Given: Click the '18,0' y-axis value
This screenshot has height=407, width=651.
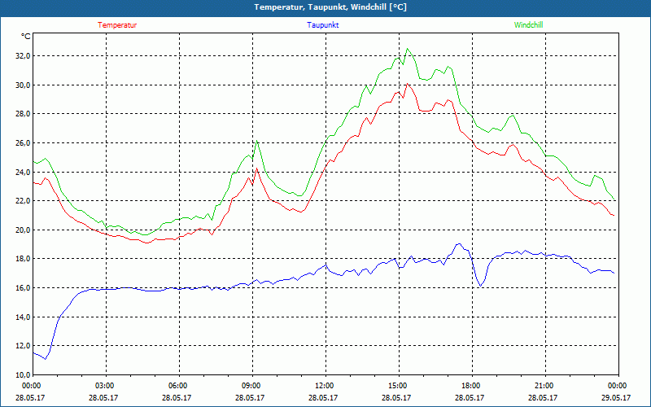Looking at the screenshot, I should point(24,259).
